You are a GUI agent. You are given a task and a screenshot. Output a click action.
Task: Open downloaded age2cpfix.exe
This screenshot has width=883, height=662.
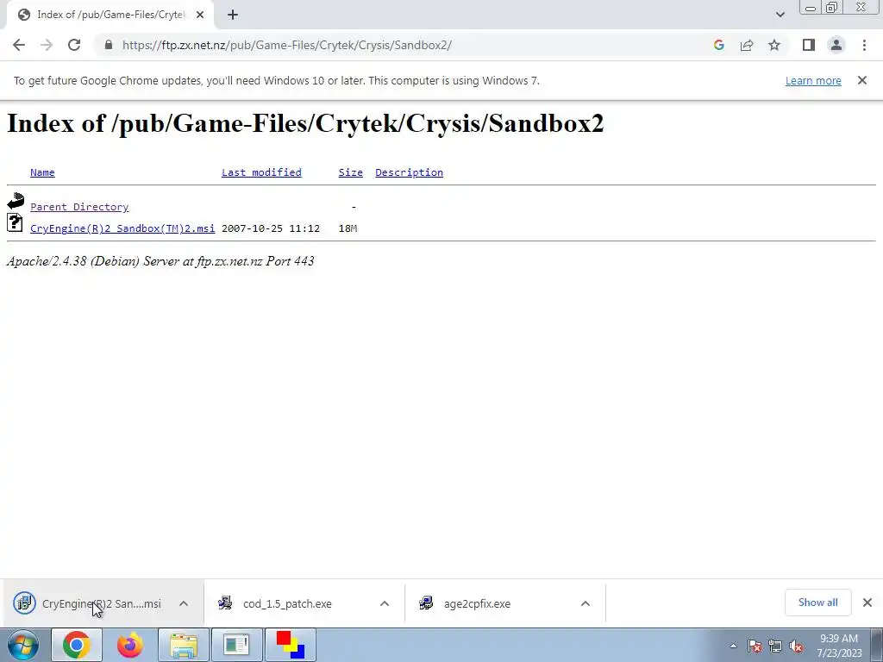pyautogui.click(x=477, y=603)
